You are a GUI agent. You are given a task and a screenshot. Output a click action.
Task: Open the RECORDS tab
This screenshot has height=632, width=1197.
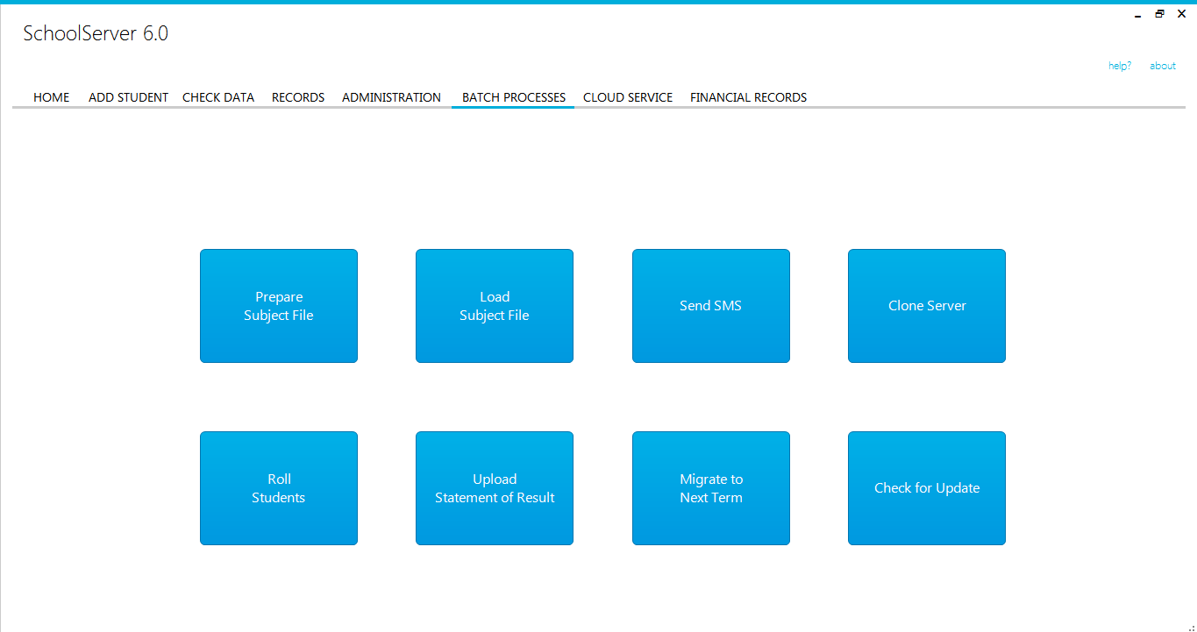pyautogui.click(x=297, y=97)
